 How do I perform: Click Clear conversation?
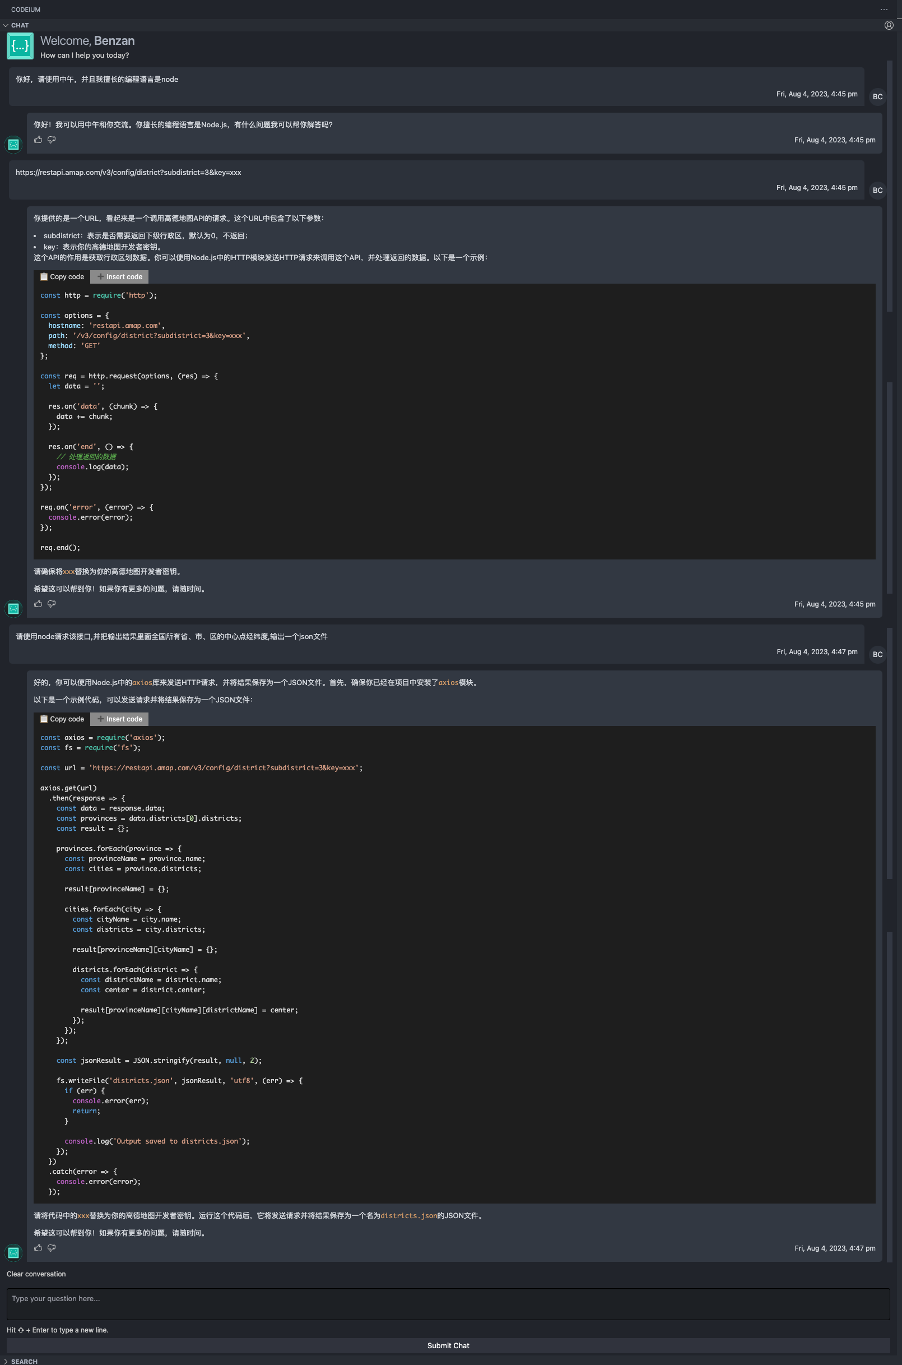36,1274
